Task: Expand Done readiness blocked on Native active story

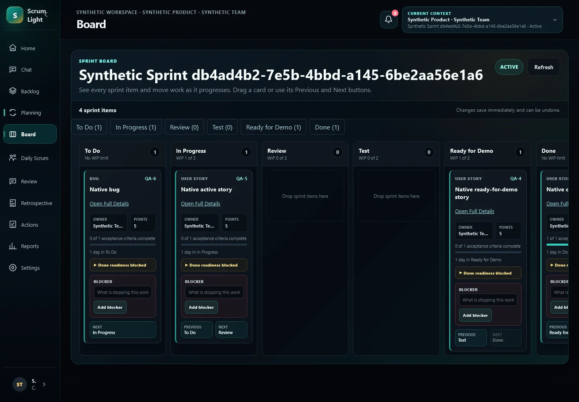Action: [214, 265]
